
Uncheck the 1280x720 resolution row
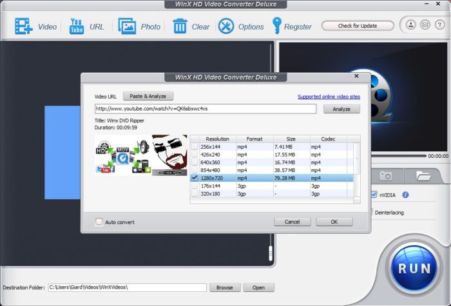tap(195, 177)
